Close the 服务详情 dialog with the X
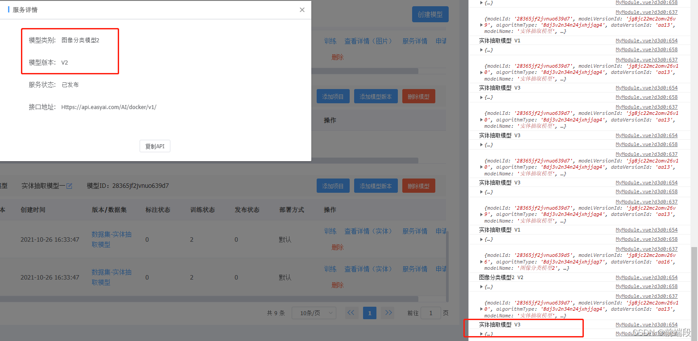 (302, 10)
